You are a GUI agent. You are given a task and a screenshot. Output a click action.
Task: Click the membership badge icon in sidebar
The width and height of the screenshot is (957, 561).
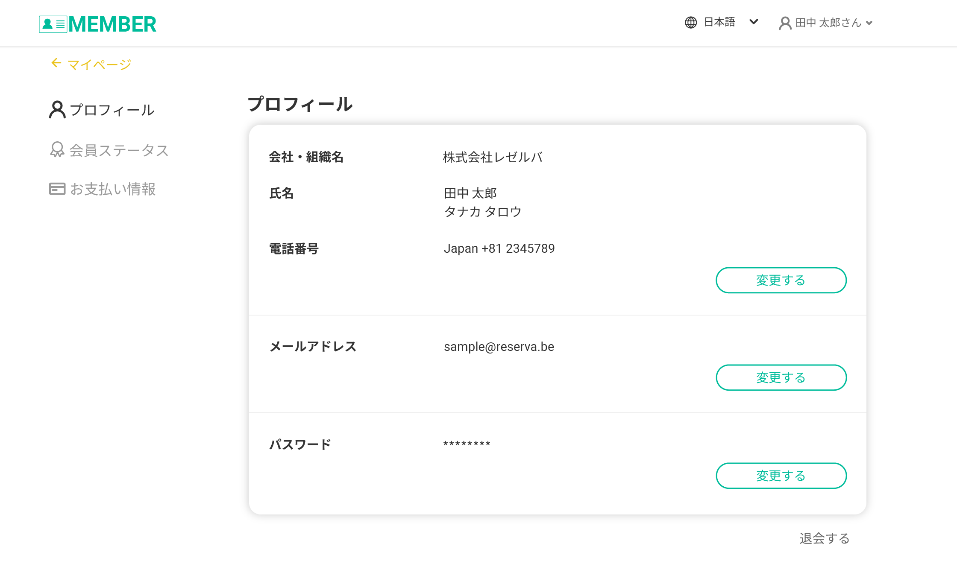(x=57, y=150)
